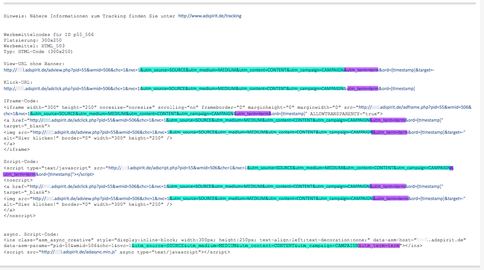
Task: Click the closing '</noscript>' tag
Action: tap(20, 215)
